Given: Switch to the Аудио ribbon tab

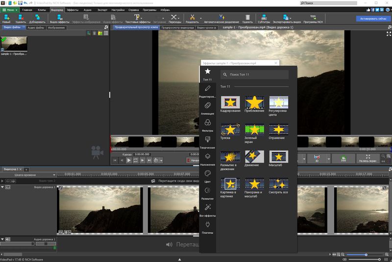Looking at the screenshot, I should [87, 9].
